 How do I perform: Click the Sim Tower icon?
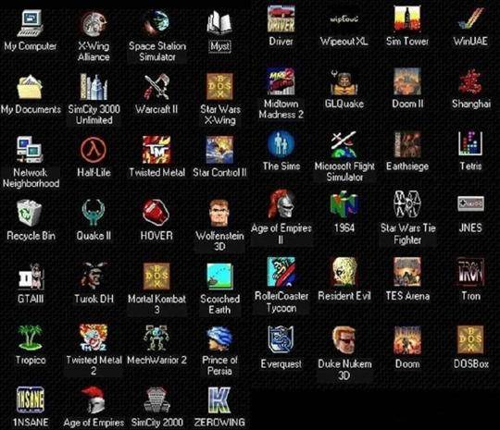tap(407, 18)
